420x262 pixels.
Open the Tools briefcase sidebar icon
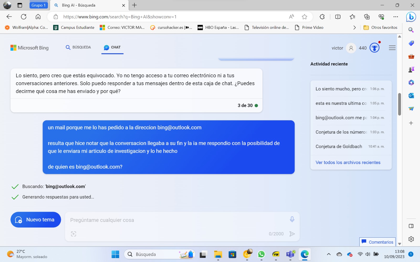(x=411, y=56)
